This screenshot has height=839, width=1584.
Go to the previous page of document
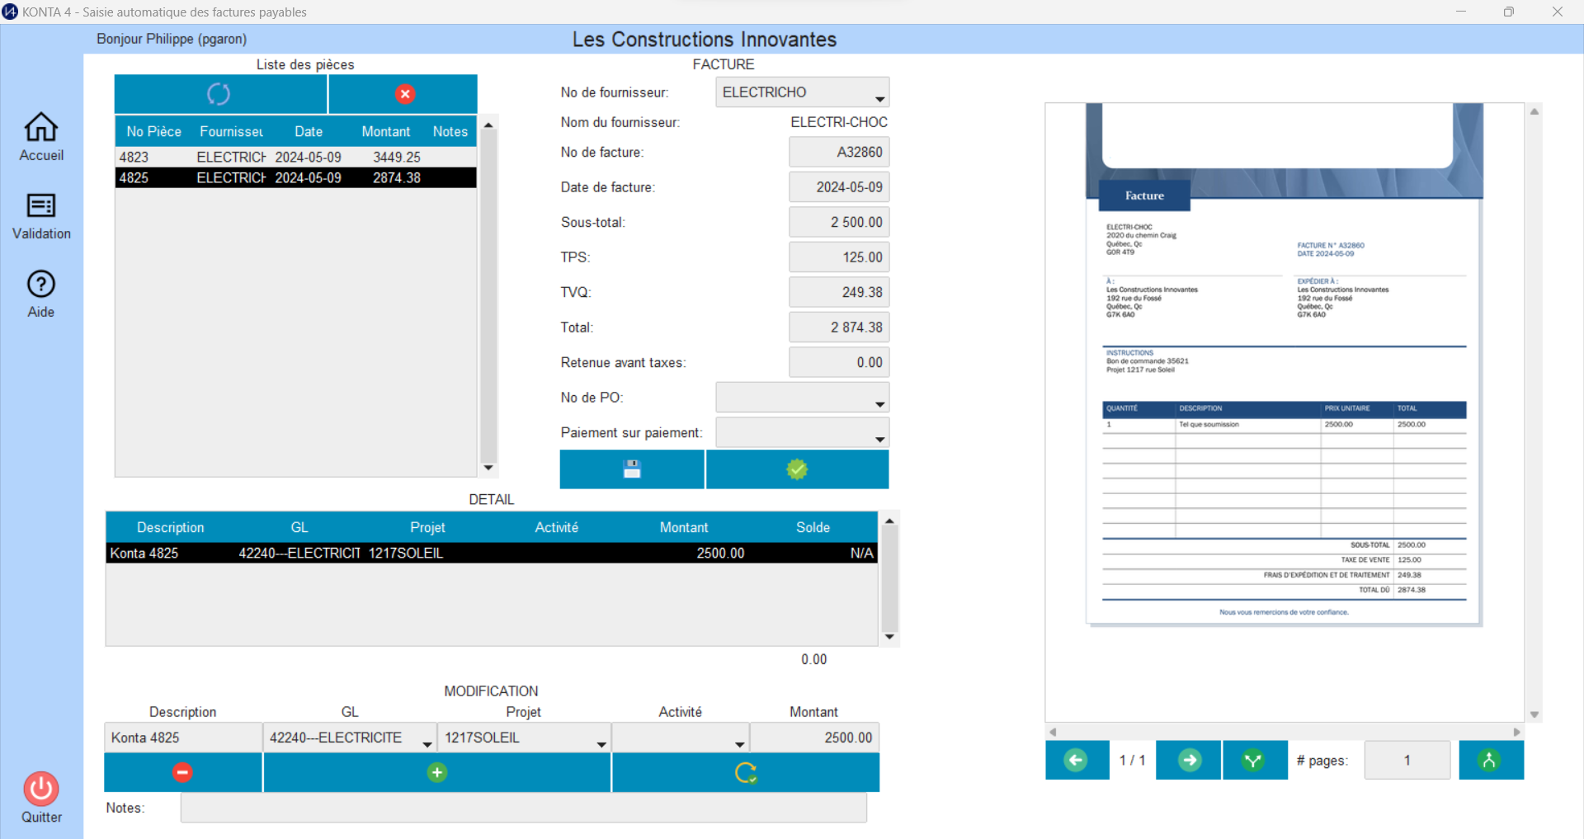click(1077, 760)
